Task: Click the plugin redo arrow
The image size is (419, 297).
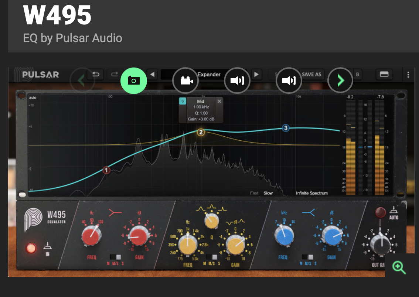Action: (115, 74)
